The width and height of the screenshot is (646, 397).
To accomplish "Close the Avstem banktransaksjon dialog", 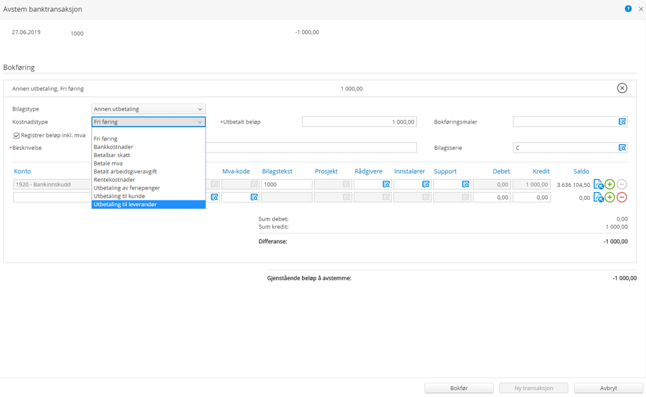I will point(641,8).
